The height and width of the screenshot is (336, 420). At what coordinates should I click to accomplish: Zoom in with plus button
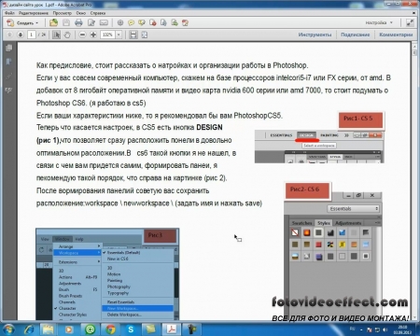93,35
